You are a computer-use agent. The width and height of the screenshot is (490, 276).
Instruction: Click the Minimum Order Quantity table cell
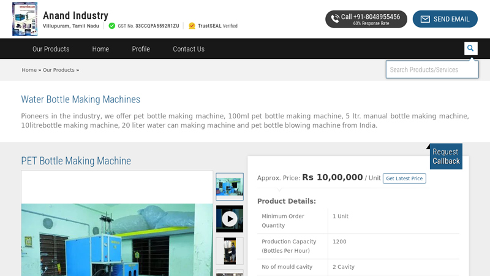click(293, 221)
